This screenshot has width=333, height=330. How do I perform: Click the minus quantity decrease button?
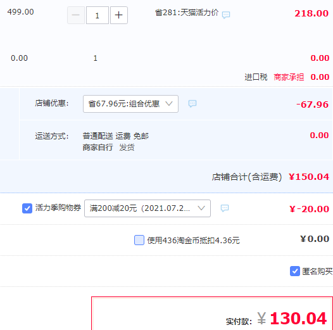(x=76, y=15)
